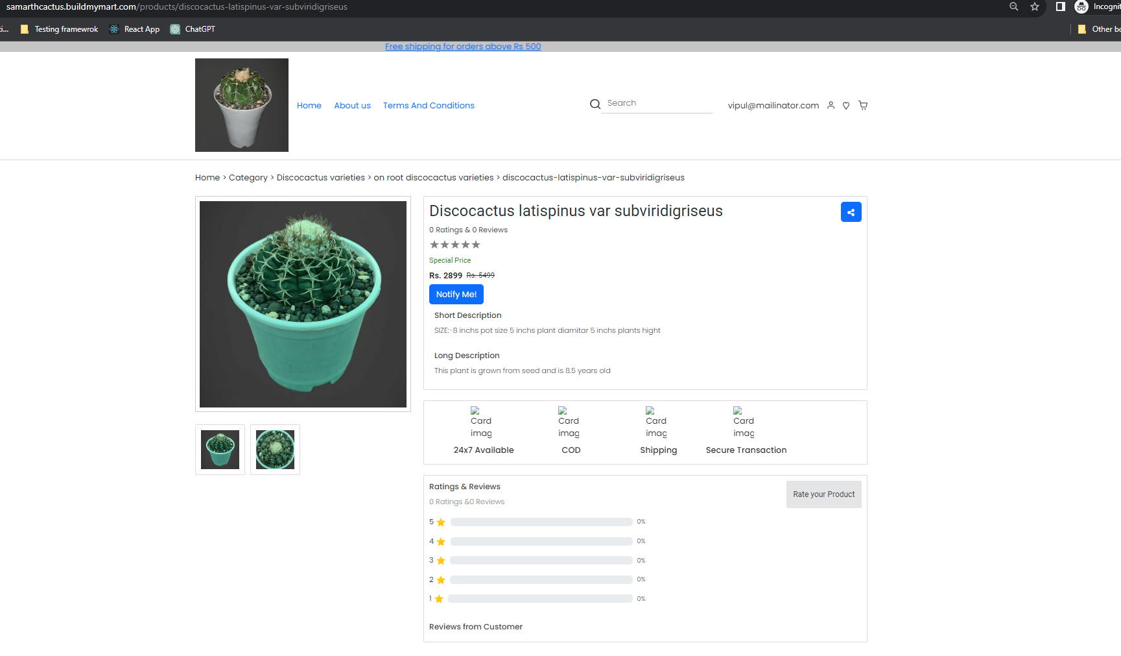1121x656 pixels.
Task: Open the React App bookmark
Action: [135, 29]
